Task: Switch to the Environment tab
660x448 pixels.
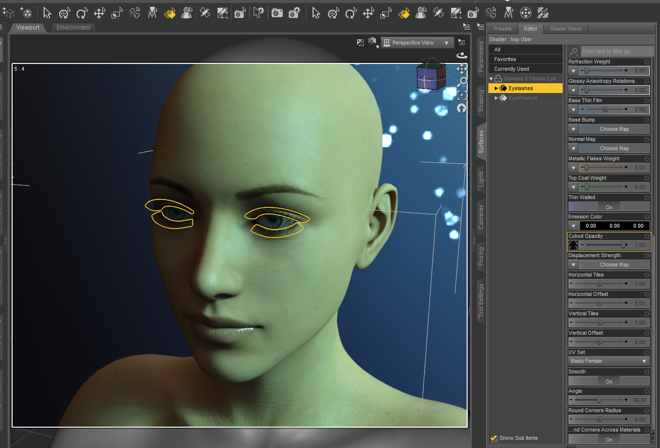Action: pyautogui.click(x=73, y=28)
